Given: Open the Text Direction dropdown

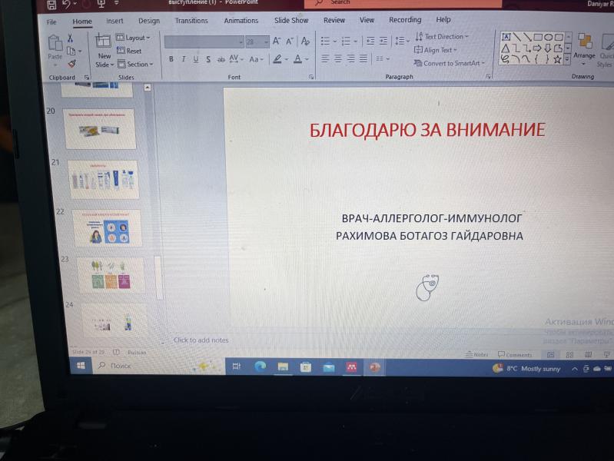Looking at the screenshot, I should [x=442, y=37].
